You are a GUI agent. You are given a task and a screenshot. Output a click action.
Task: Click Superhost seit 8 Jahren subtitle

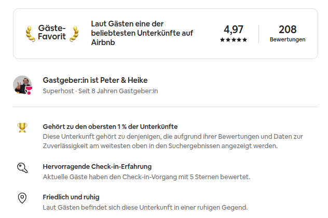coord(100,91)
